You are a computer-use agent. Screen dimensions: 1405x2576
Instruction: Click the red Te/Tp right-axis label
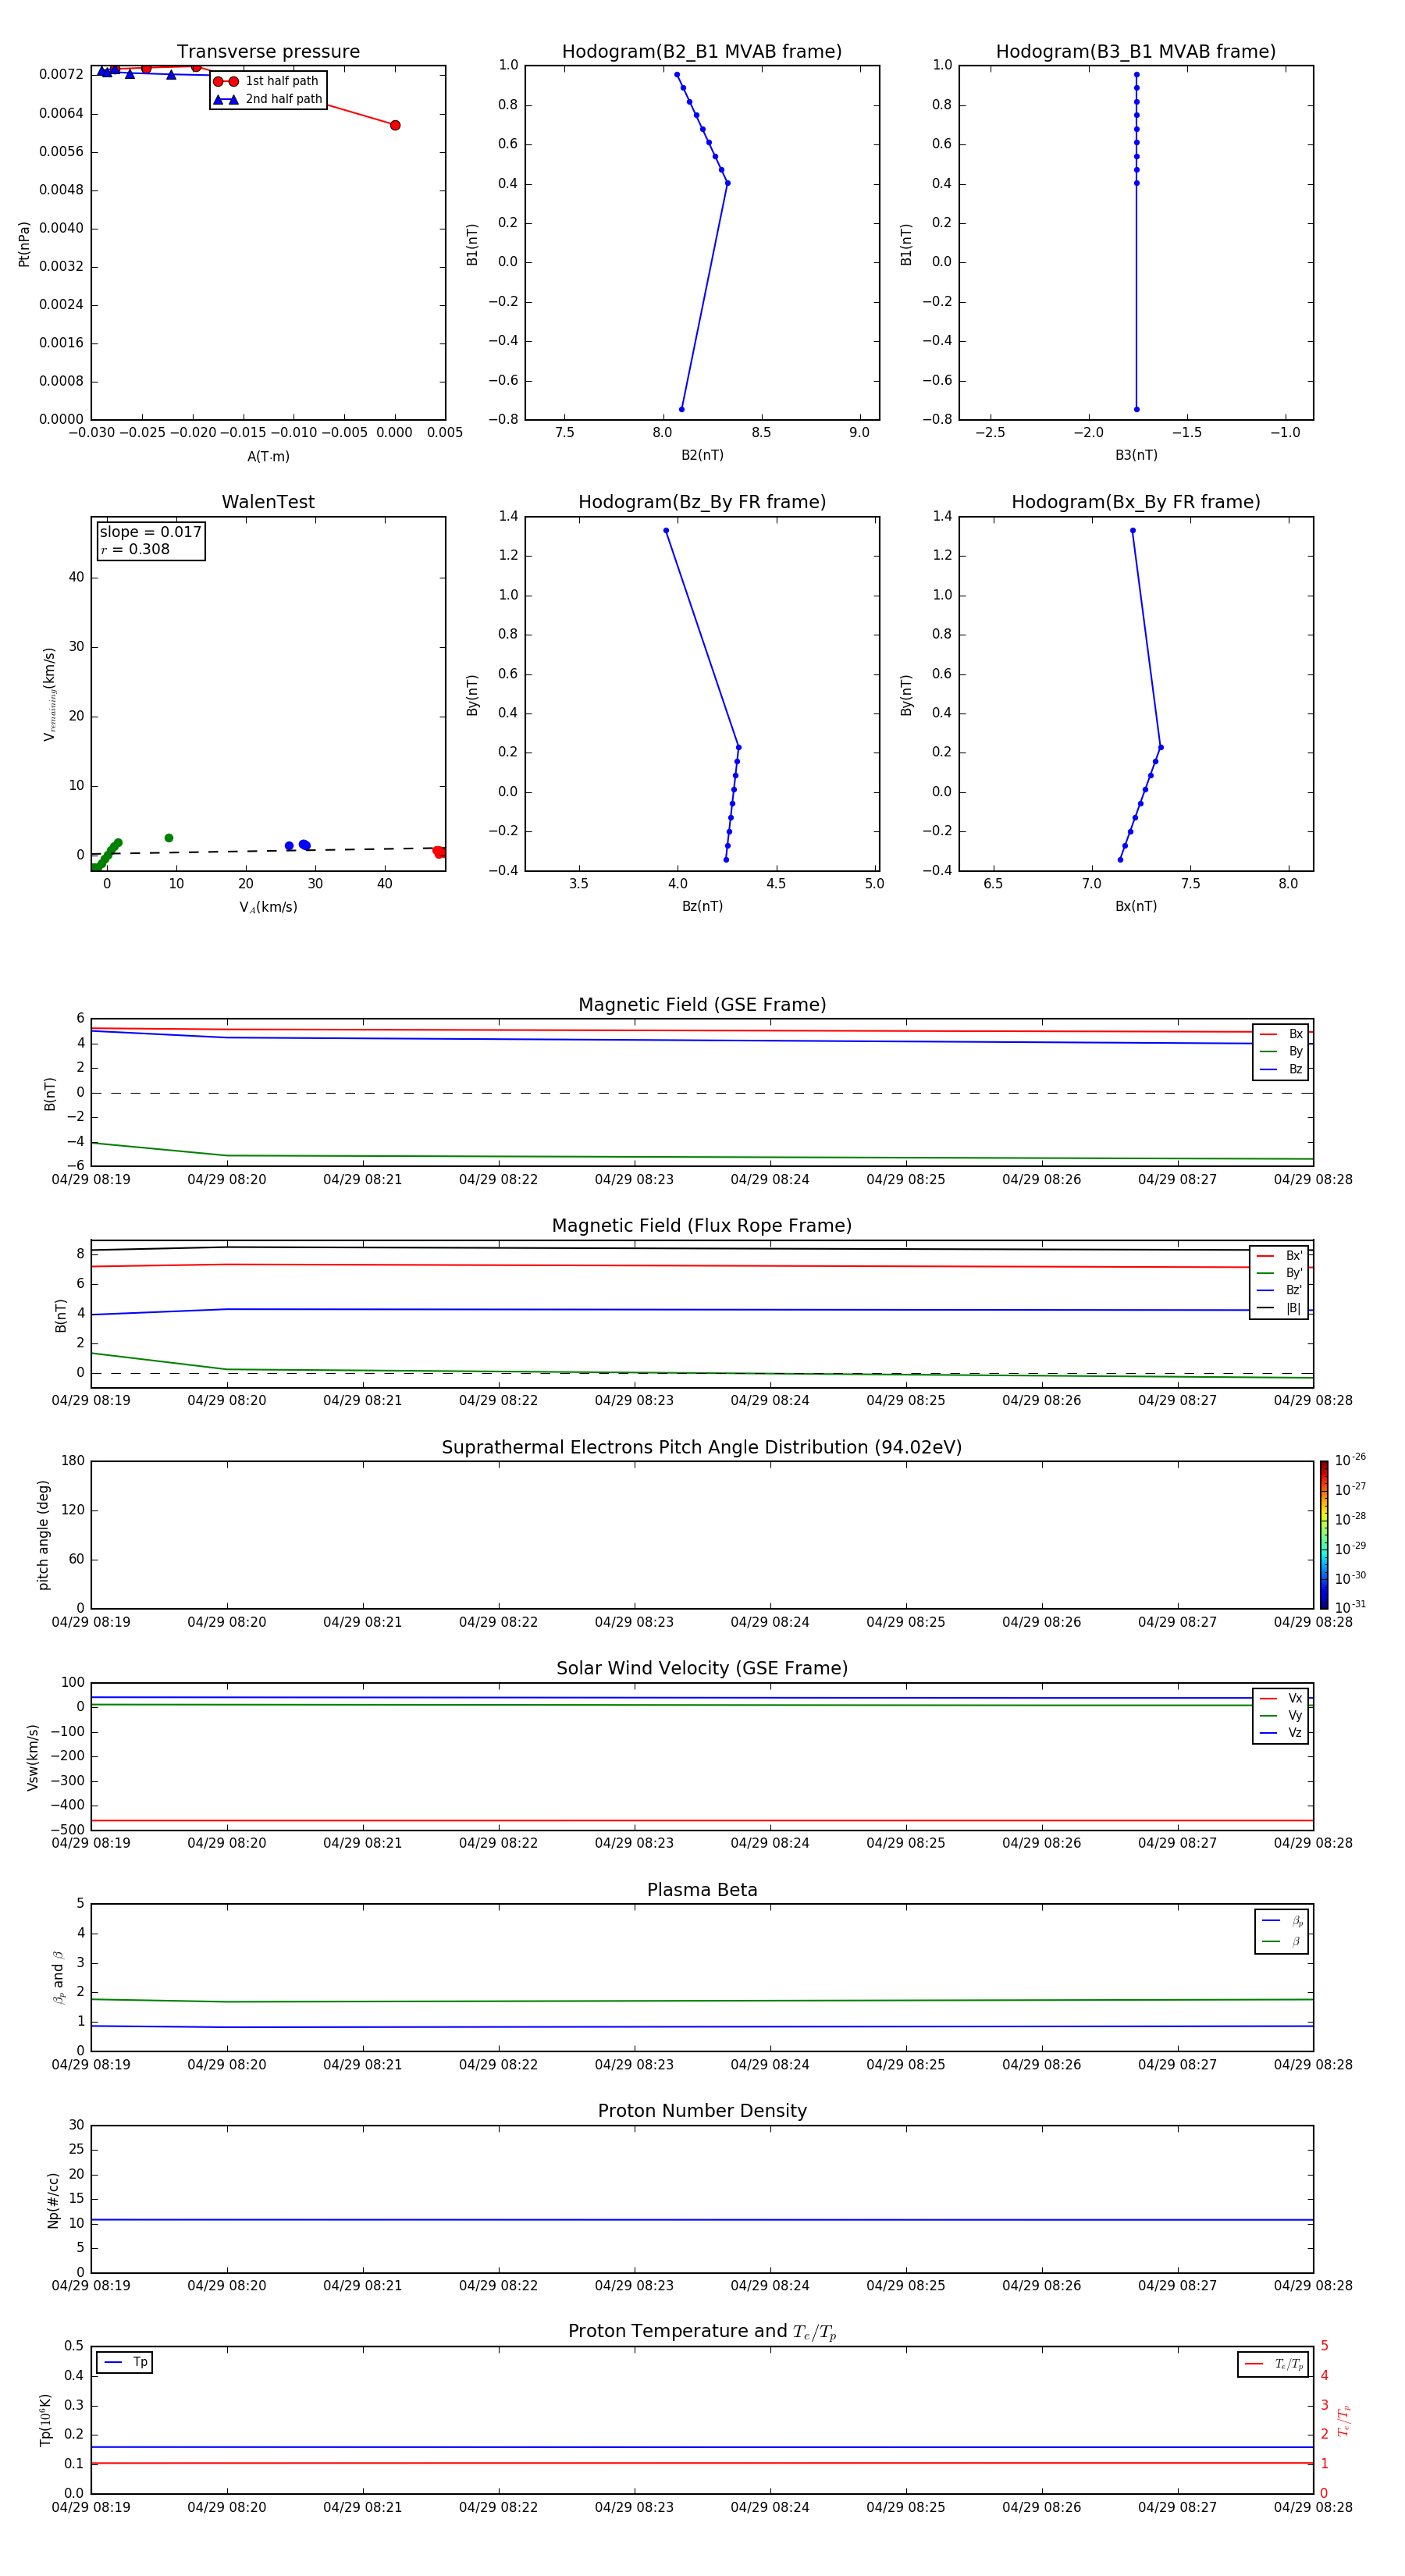click(1344, 2421)
